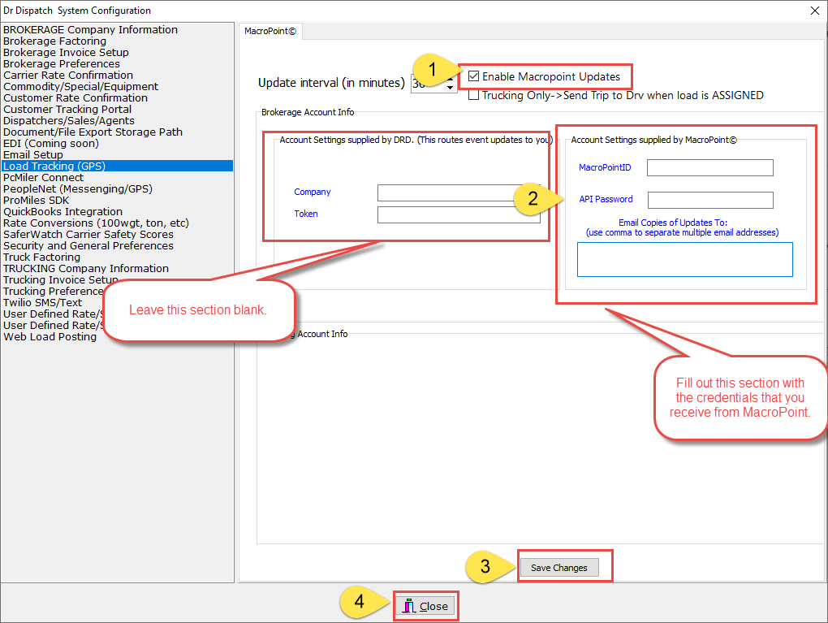This screenshot has width=828, height=623.
Task: Select Carrier Rate Confirmation
Action: coord(68,75)
